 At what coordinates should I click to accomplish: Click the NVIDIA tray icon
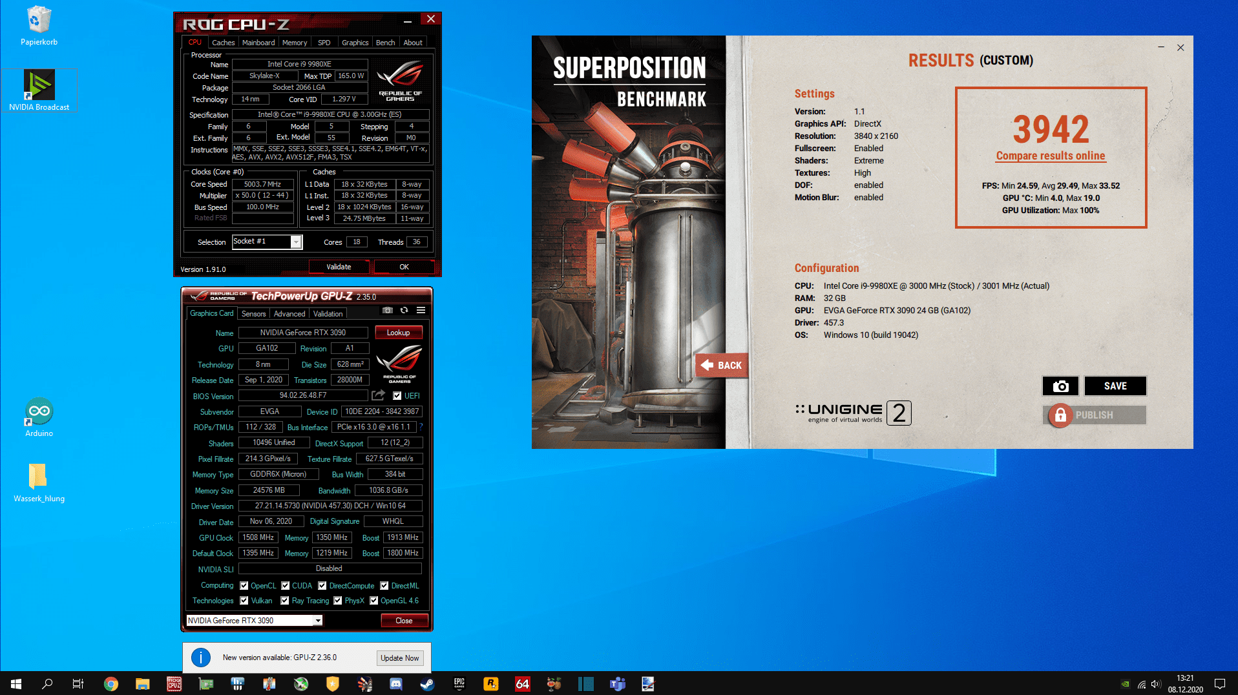coord(1126,684)
